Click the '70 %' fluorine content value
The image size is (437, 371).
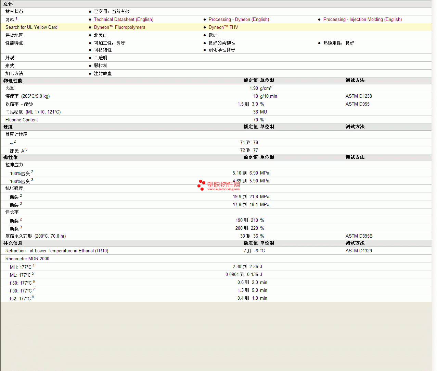pyautogui.click(x=259, y=120)
